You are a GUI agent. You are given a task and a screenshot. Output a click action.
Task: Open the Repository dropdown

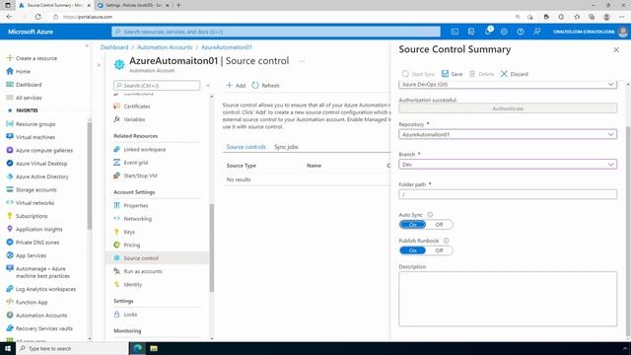[x=508, y=134]
